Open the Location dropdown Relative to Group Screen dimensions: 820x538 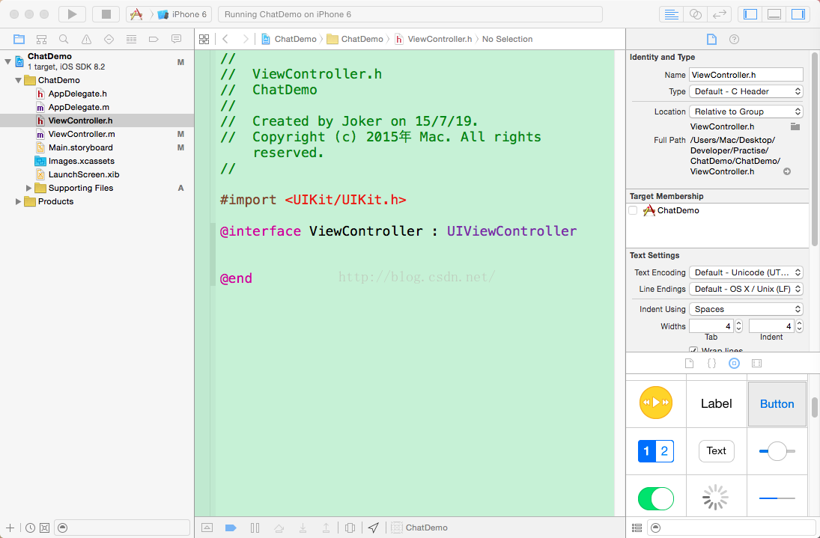coord(746,111)
